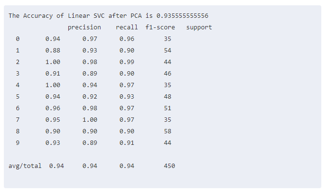Viewport: 329px width, 193px height.
Task: Click the 0.88 value in row 1
Action: pos(53,51)
